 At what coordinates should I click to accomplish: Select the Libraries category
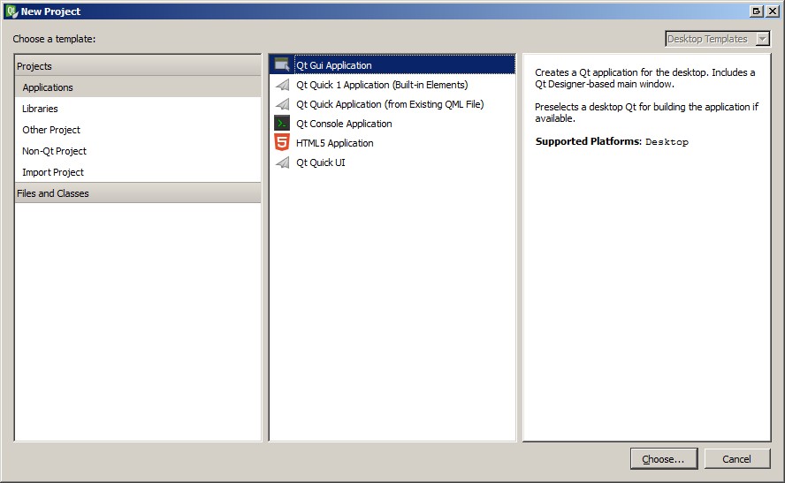[x=138, y=109]
